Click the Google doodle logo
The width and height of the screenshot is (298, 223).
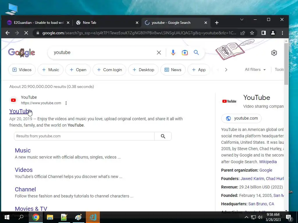click(x=22, y=53)
